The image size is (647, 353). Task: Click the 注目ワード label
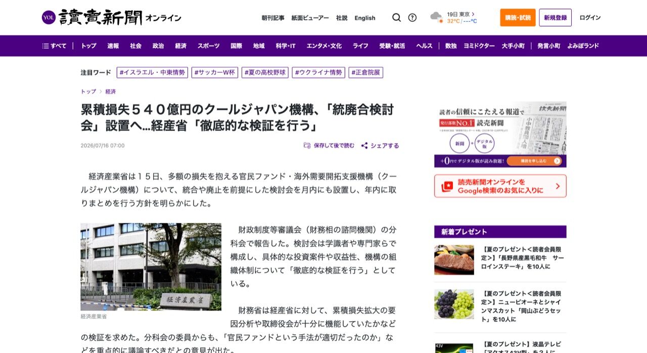pos(96,72)
